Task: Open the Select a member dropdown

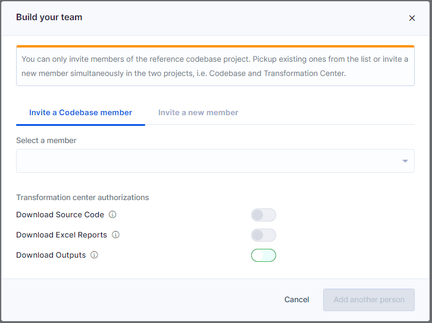Action: tap(215, 161)
